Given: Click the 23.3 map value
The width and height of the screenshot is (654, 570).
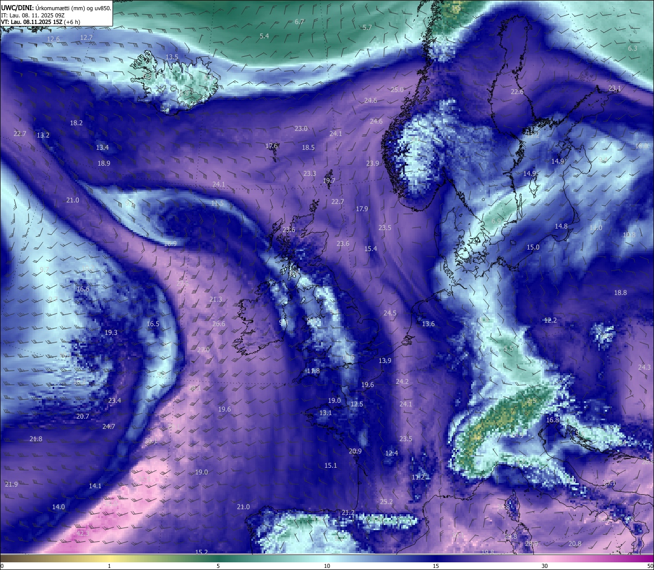Looking at the screenshot, I should (309, 173).
